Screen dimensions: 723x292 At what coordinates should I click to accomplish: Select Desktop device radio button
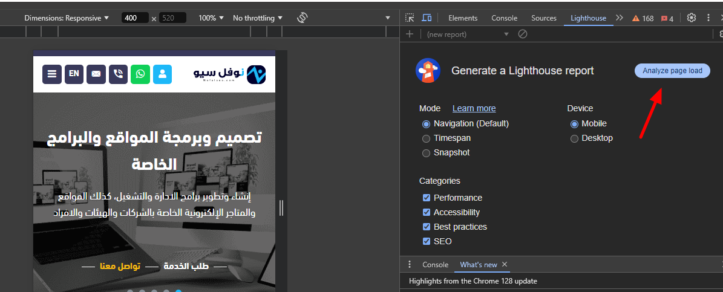(574, 138)
